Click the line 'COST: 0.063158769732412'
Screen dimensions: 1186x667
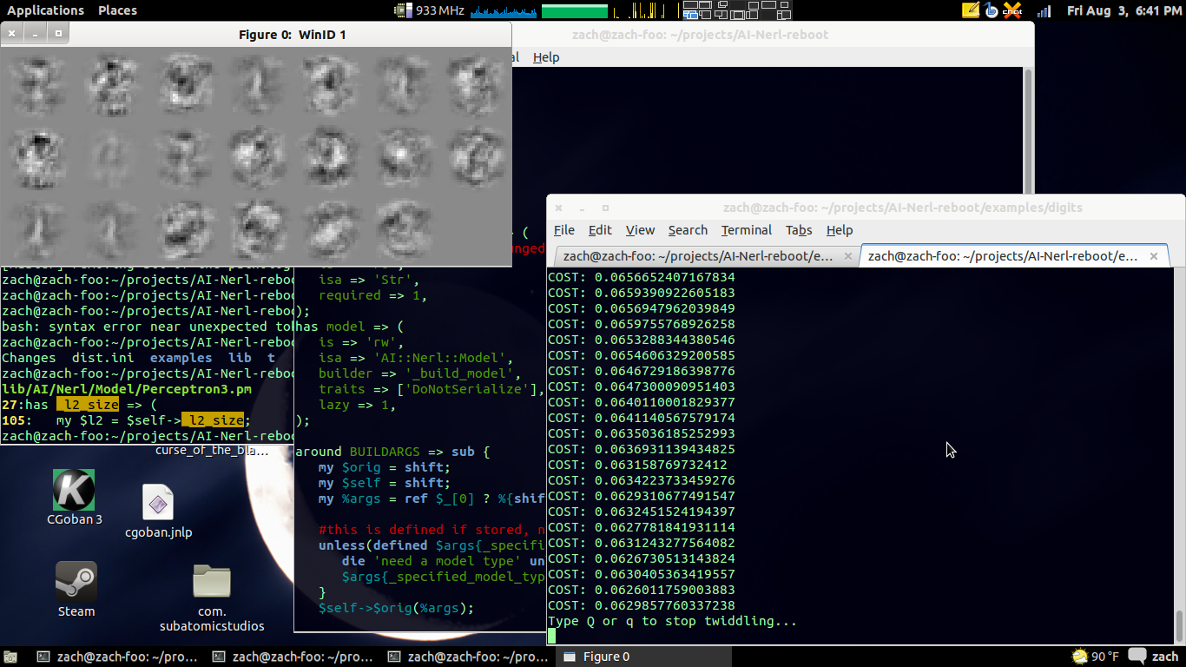(637, 465)
